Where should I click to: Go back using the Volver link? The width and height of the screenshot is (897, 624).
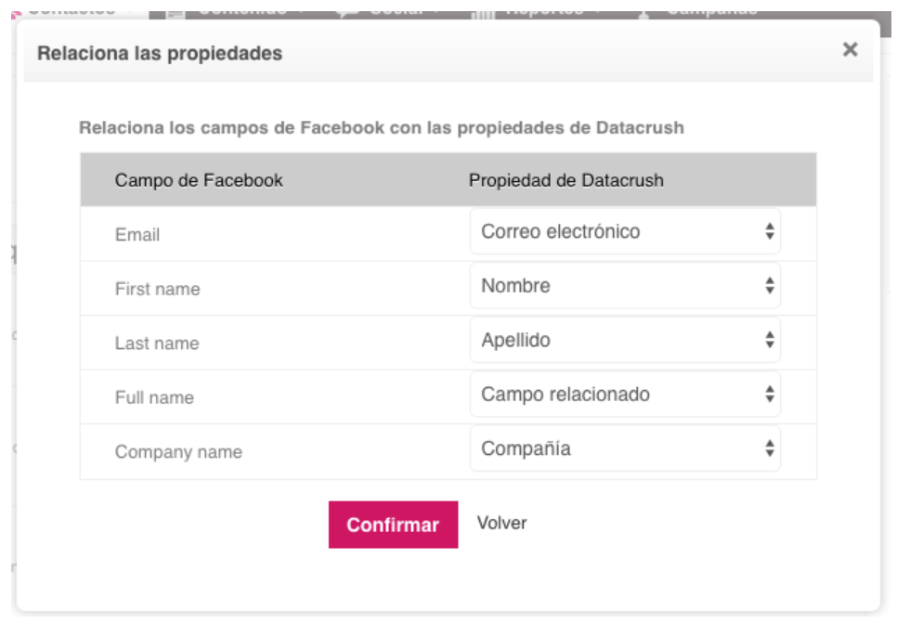(x=501, y=523)
